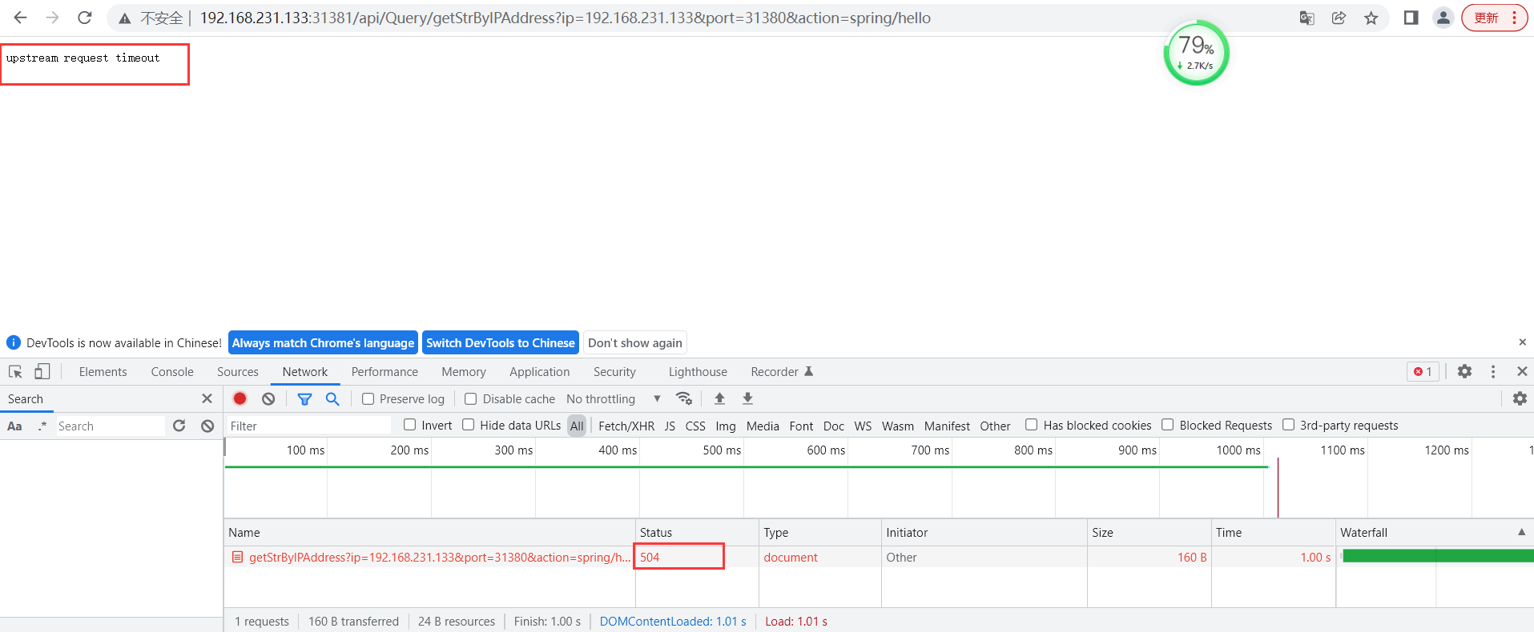The image size is (1534, 632).
Task: Open the No throttling dropdown
Action: pyautogui.click(x=613, y=399)
